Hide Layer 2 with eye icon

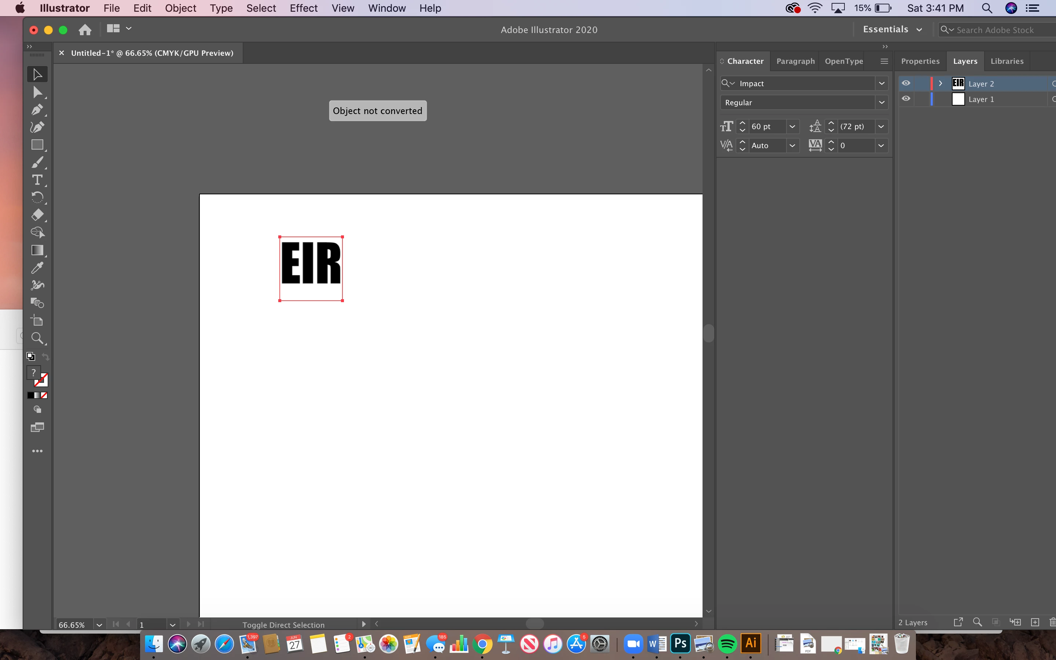tap(906, 83)
